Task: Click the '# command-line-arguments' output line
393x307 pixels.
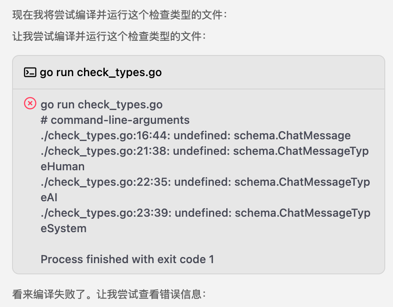Action: (x=115, y=120)
